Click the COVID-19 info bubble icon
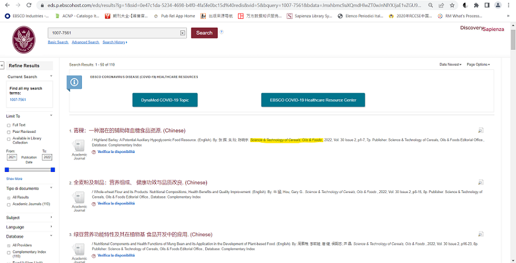The width and height of the screenshot is (516, 263). [75, 83]
